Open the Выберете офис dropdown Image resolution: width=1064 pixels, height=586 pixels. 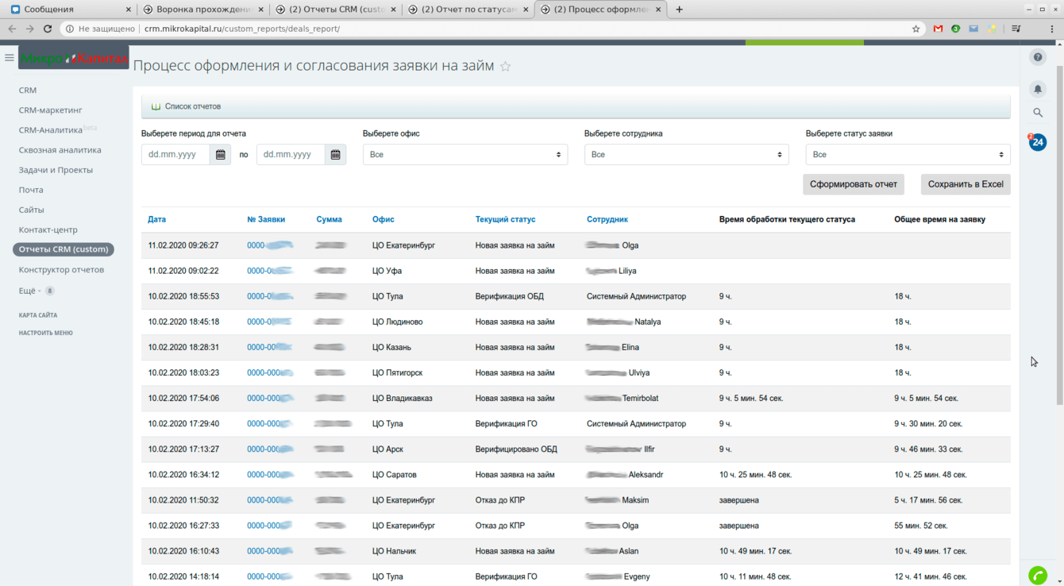(x=465, y=154)
